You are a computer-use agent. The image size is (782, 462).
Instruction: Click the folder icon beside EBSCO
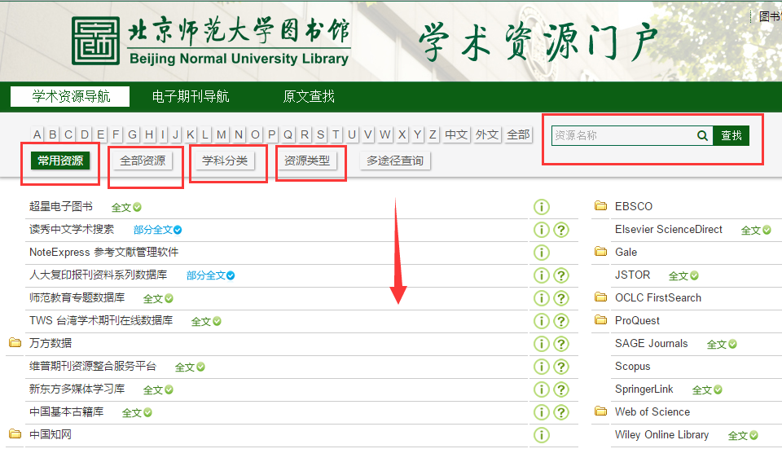click(601, 206)
